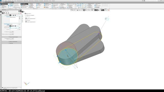
Task: Click the variable link icon next to Расстояние
Action: point(20,28)
